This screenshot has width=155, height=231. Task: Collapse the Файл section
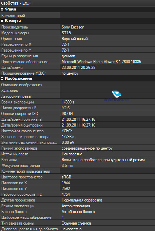2,9
